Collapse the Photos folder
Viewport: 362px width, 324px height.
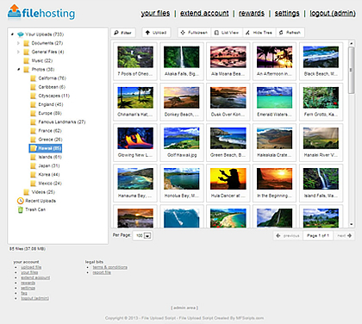(x=19, y=70)
